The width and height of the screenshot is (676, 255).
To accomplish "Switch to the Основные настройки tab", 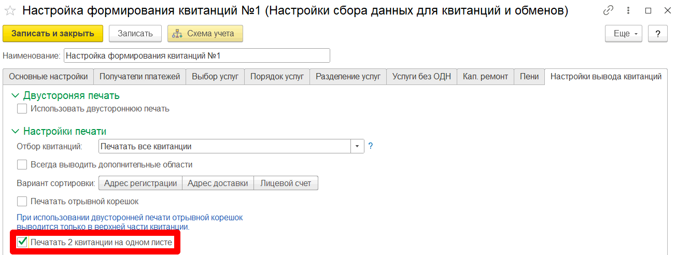I will coord(48,77).
